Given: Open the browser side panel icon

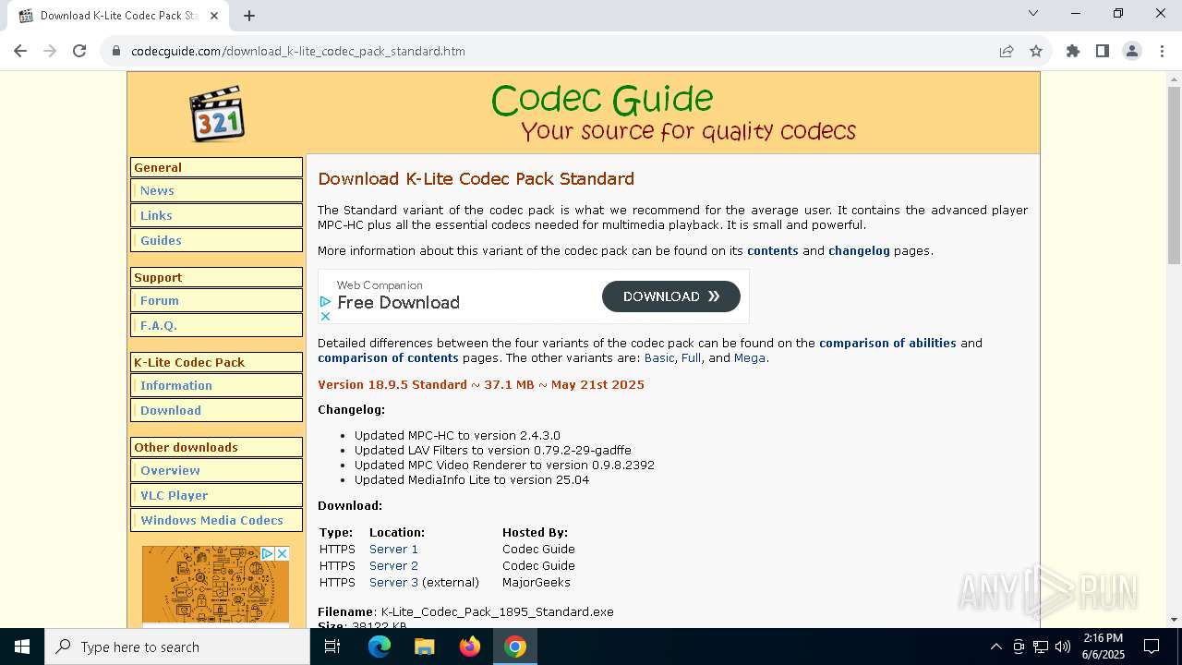Looking at the screenshot, I should [1103, 51].
